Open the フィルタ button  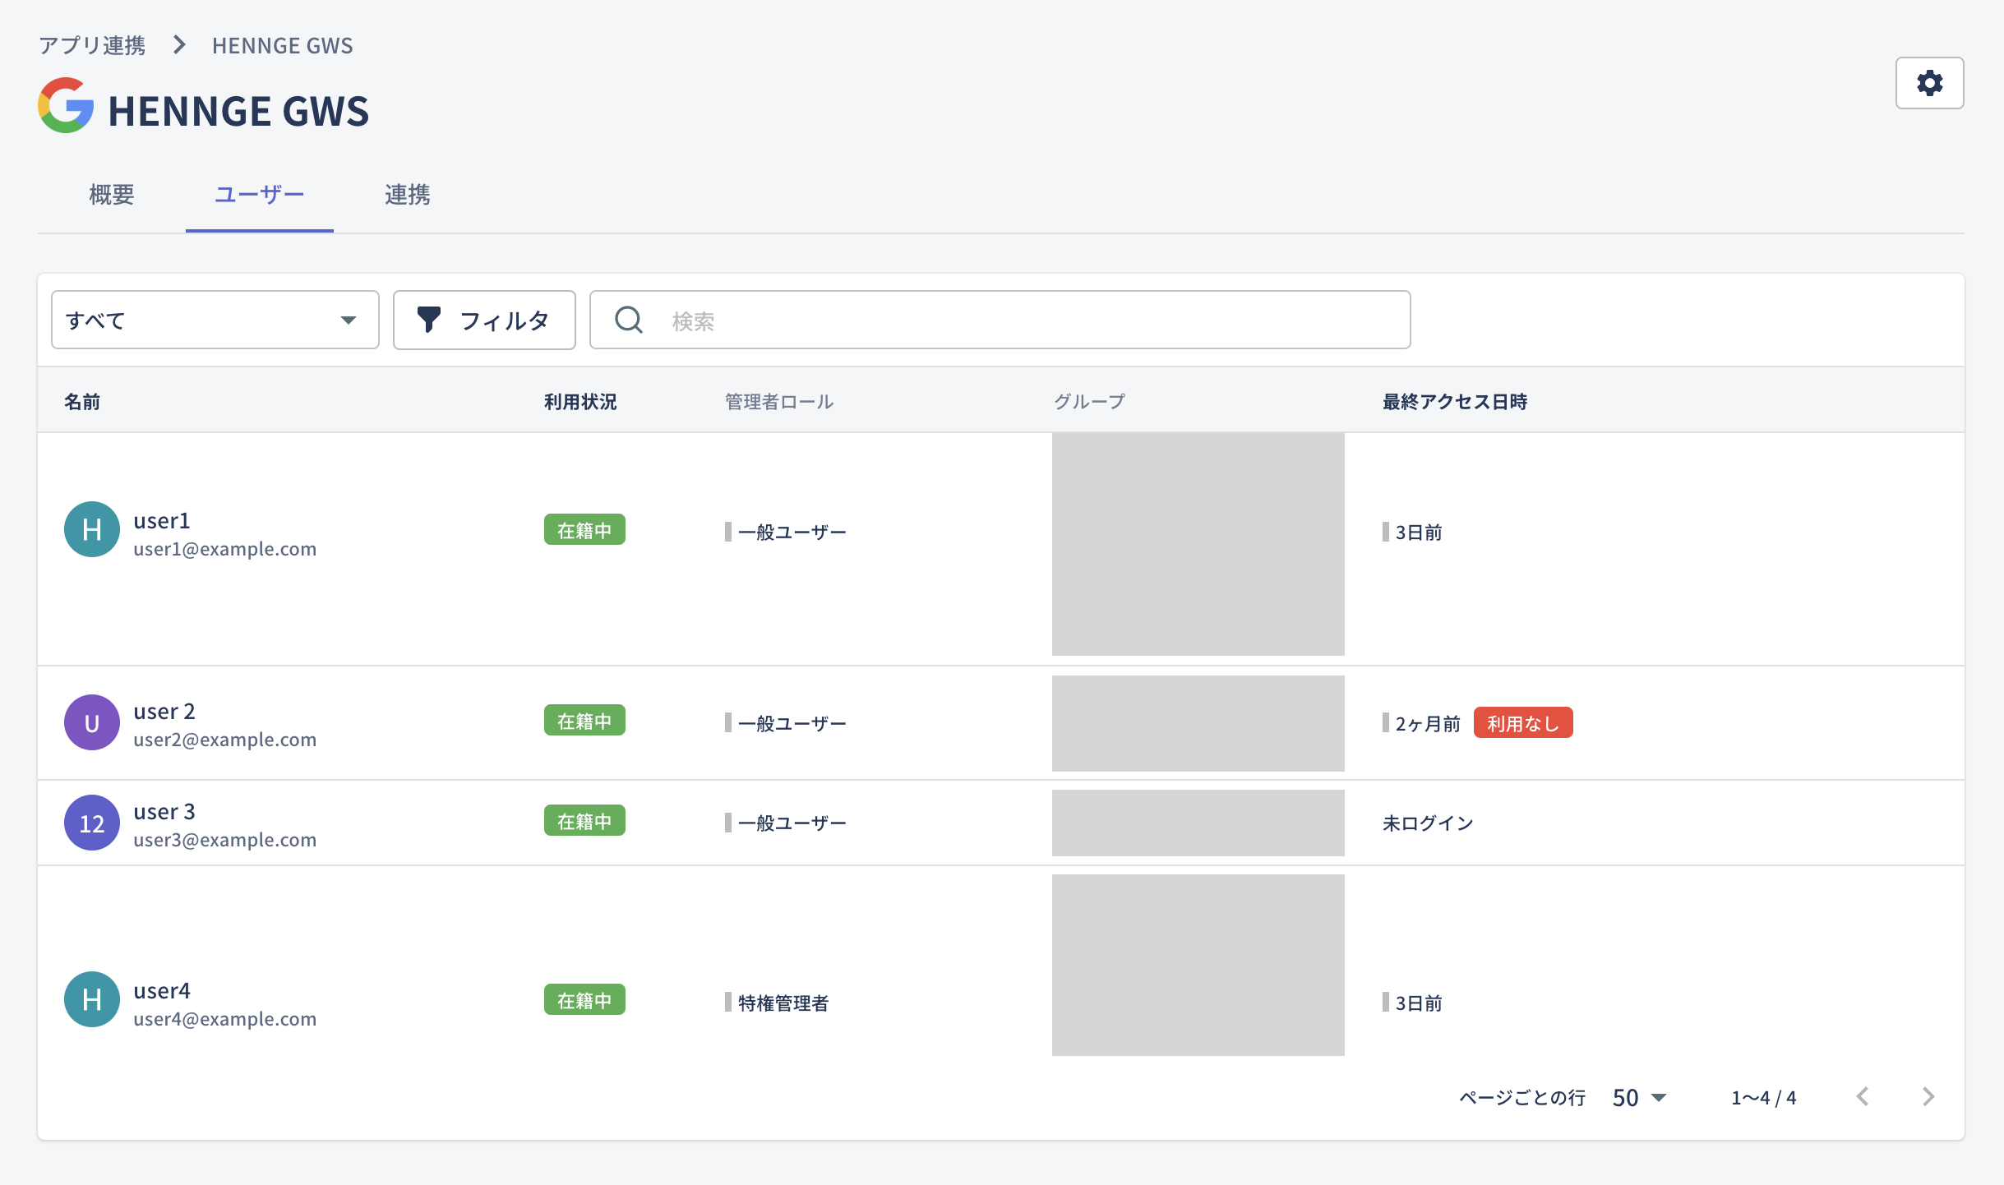[484, 320]
